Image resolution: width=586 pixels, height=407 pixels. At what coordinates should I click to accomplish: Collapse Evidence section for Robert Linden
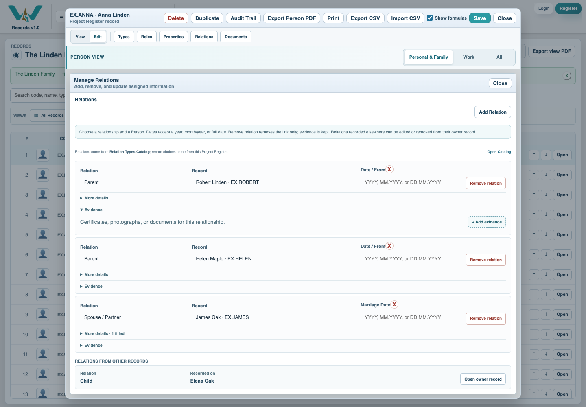[x=92, y=210]
